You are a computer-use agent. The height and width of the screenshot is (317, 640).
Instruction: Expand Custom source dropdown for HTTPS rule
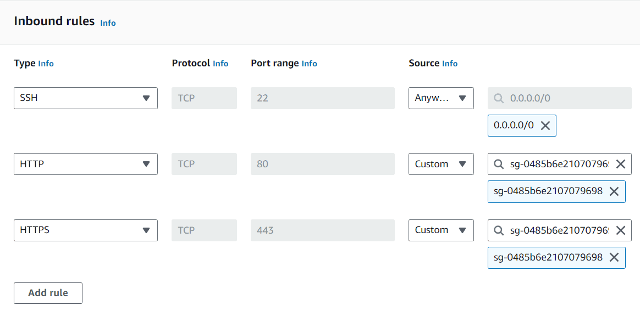click(x=440, y=230)
